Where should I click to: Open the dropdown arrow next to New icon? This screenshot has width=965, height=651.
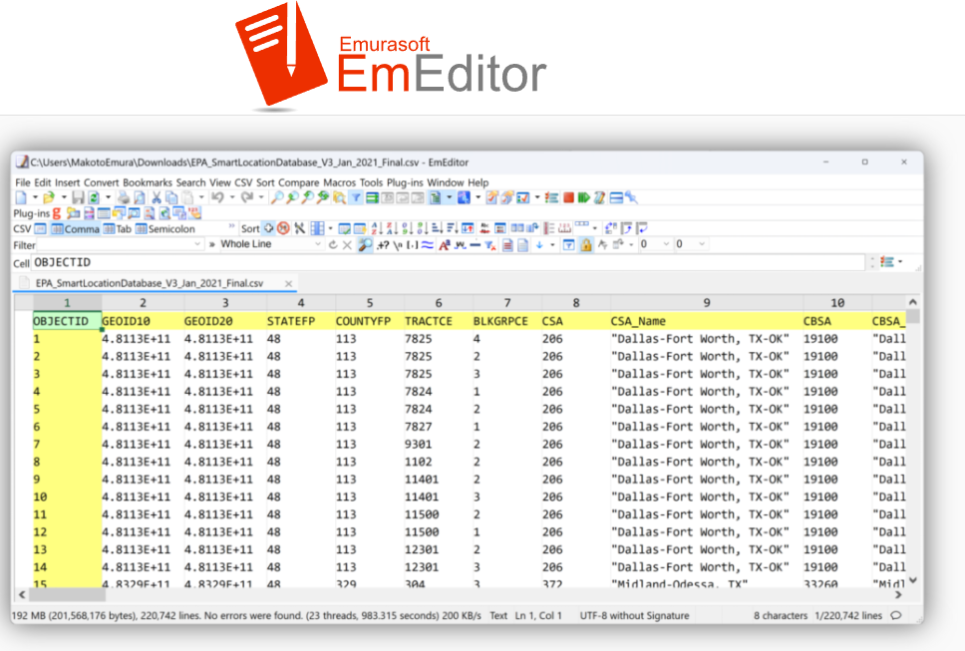[x=35, y=197]
